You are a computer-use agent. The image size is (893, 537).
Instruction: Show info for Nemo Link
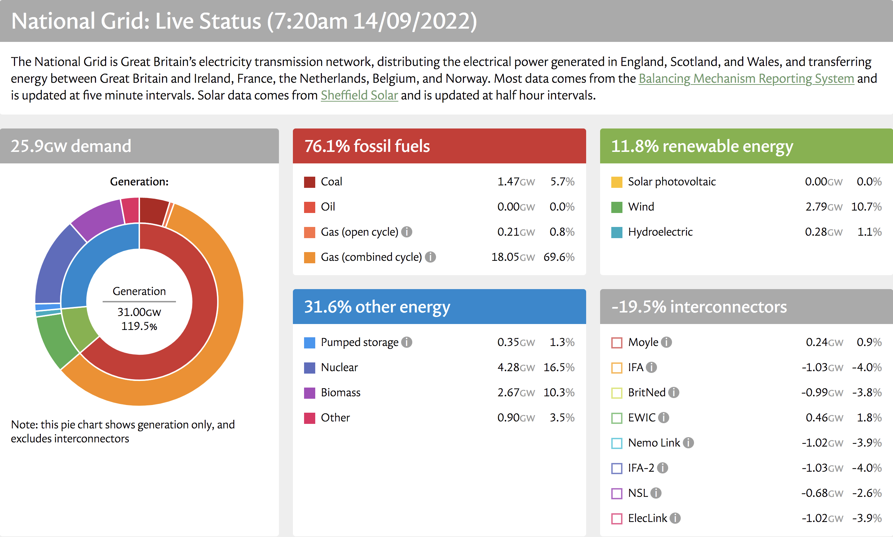point(688,443)
